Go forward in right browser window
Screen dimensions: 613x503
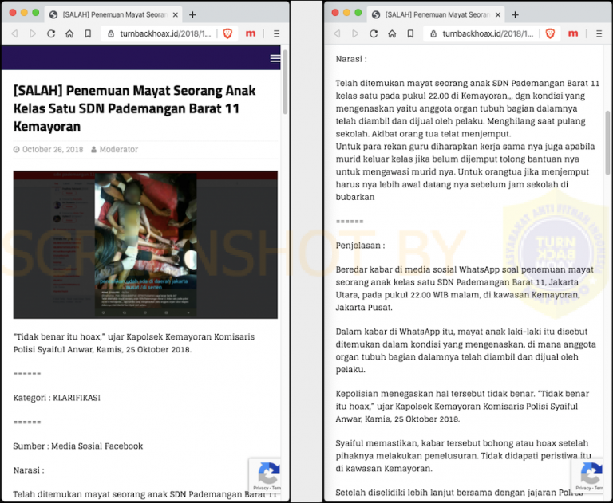(x=355, y=34)
